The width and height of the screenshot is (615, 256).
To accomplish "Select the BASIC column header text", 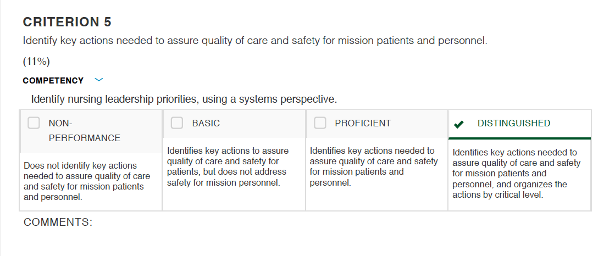I will coord(206,123).
